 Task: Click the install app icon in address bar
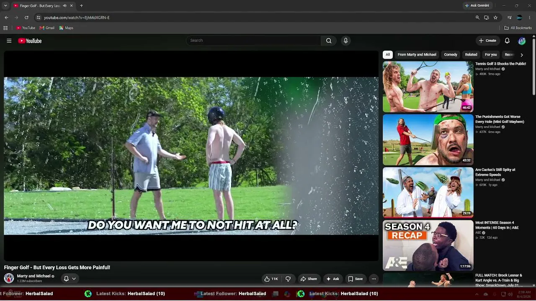coord(486,18)
